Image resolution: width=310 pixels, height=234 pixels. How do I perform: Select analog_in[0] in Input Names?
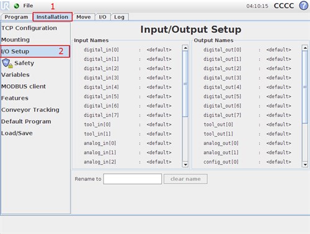(x=100, y=143)
